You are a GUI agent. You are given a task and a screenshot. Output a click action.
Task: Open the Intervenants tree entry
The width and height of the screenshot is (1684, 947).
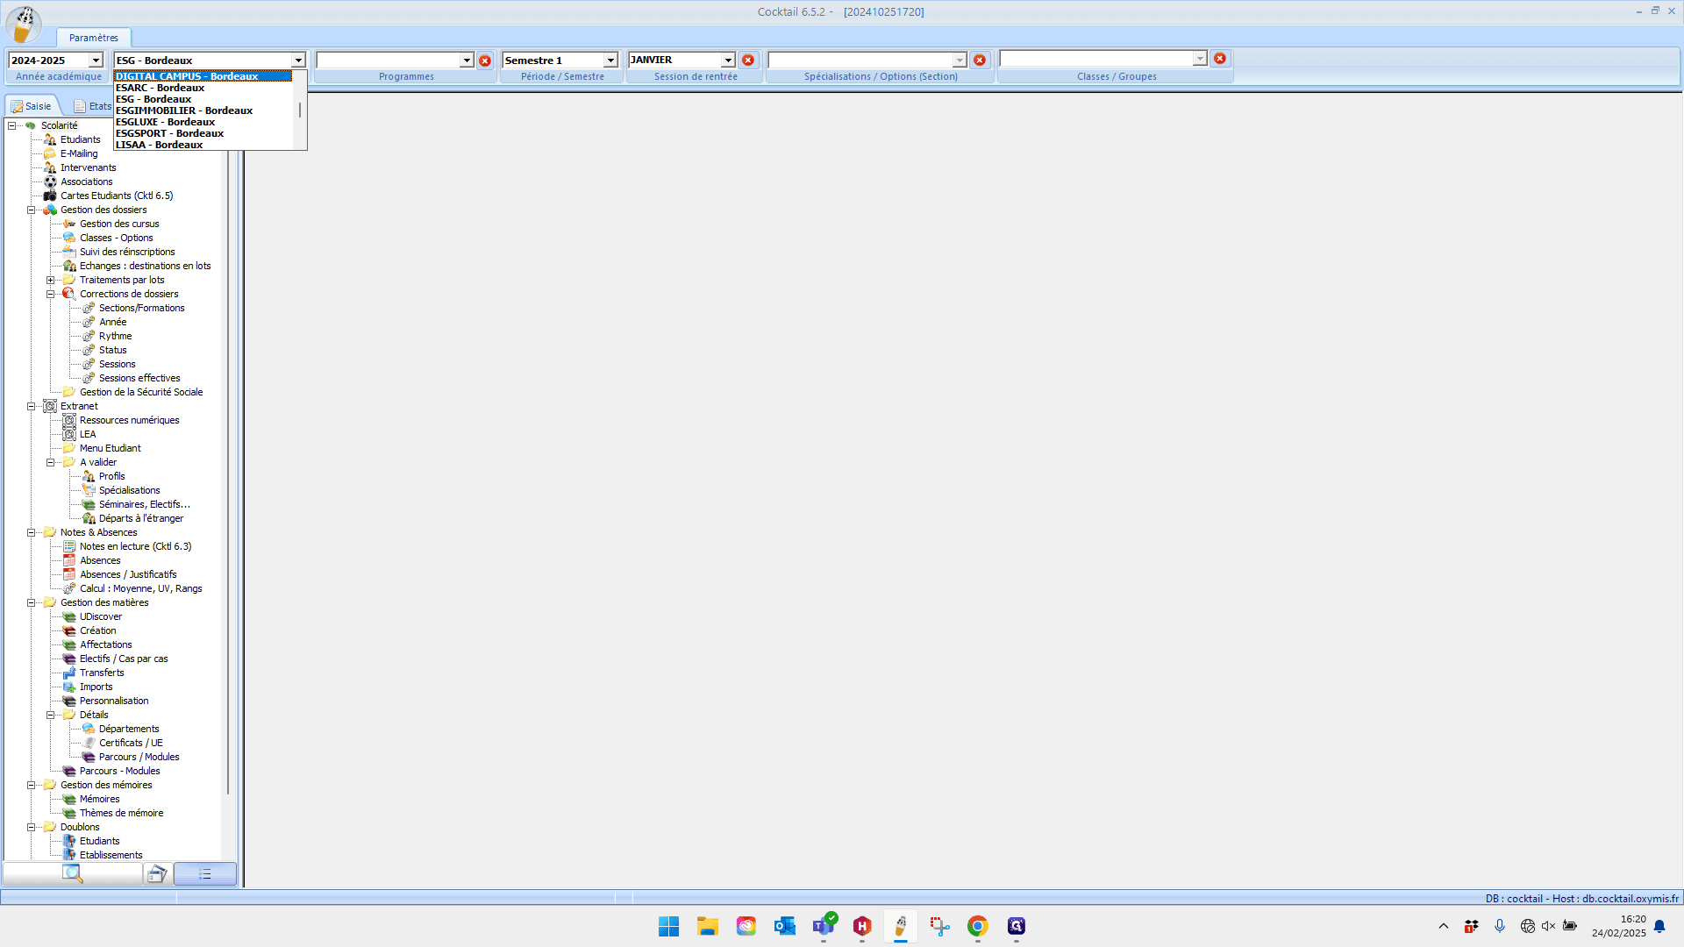[88, 167]
